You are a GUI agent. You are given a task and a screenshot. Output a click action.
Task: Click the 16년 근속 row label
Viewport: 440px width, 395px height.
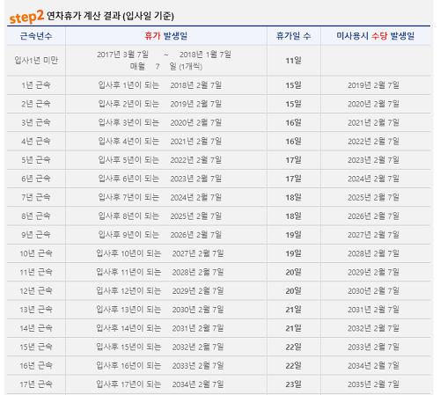pos(36,366)
